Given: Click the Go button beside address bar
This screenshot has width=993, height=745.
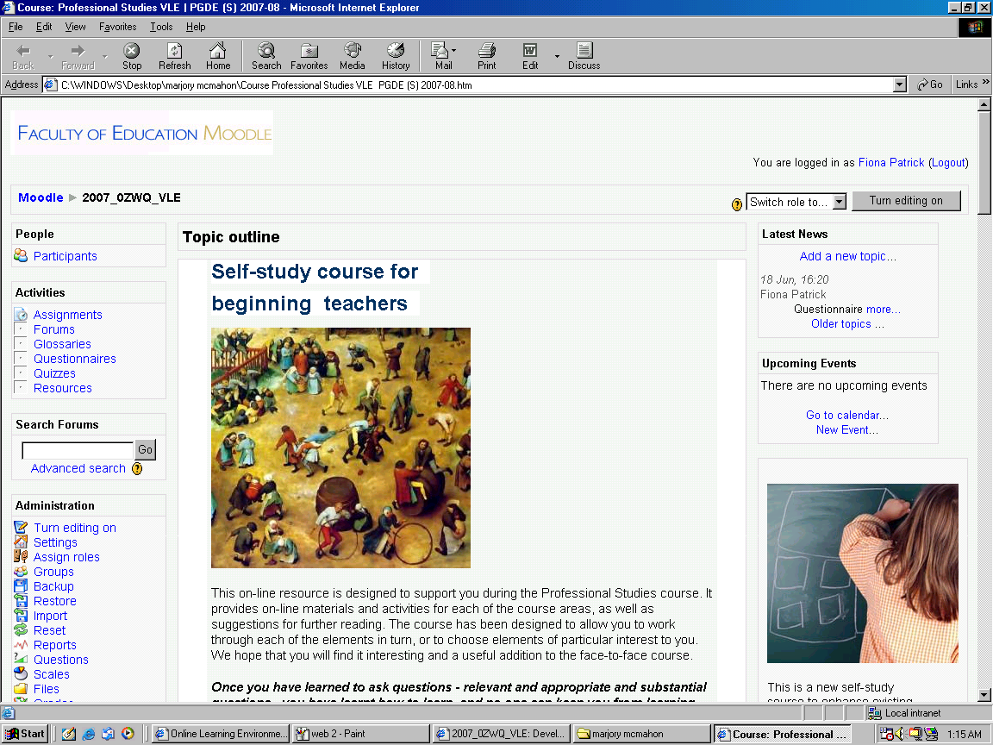Looking at the screenshot, I should pos(930,85).
